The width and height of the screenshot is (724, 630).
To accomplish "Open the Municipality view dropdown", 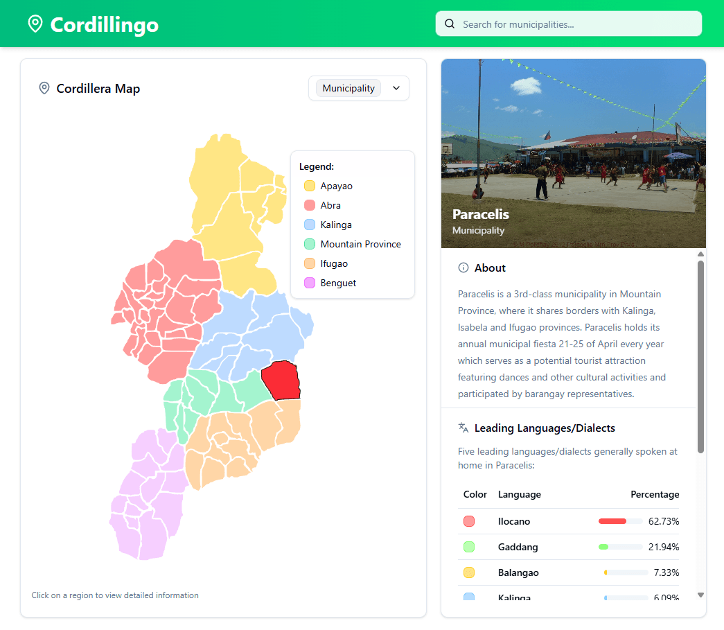I will click(x=358, y=88).
